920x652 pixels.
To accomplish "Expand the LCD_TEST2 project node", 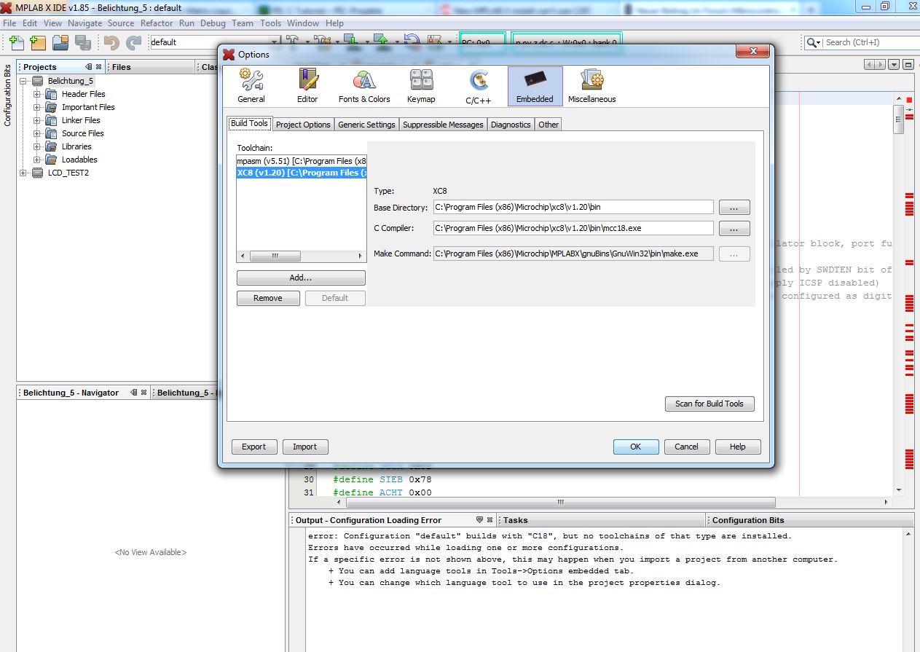I will pos(23,173).
